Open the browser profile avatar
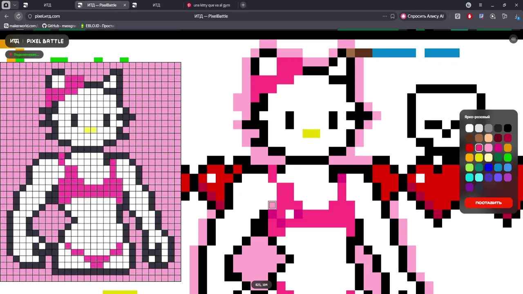This screenshot has width=523, height=294. [x=469, y=5]
